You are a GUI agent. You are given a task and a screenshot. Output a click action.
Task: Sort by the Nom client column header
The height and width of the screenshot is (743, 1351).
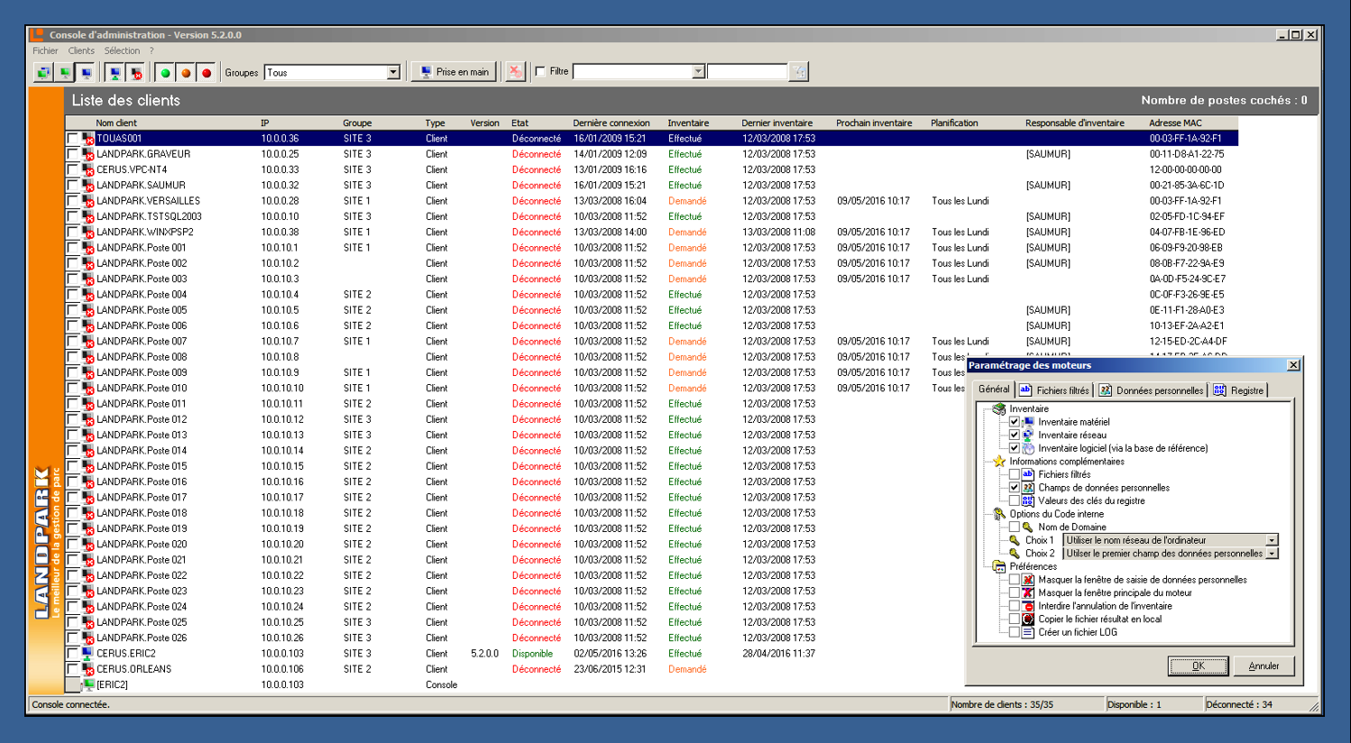pyautogui.click(x=116, y=124)
